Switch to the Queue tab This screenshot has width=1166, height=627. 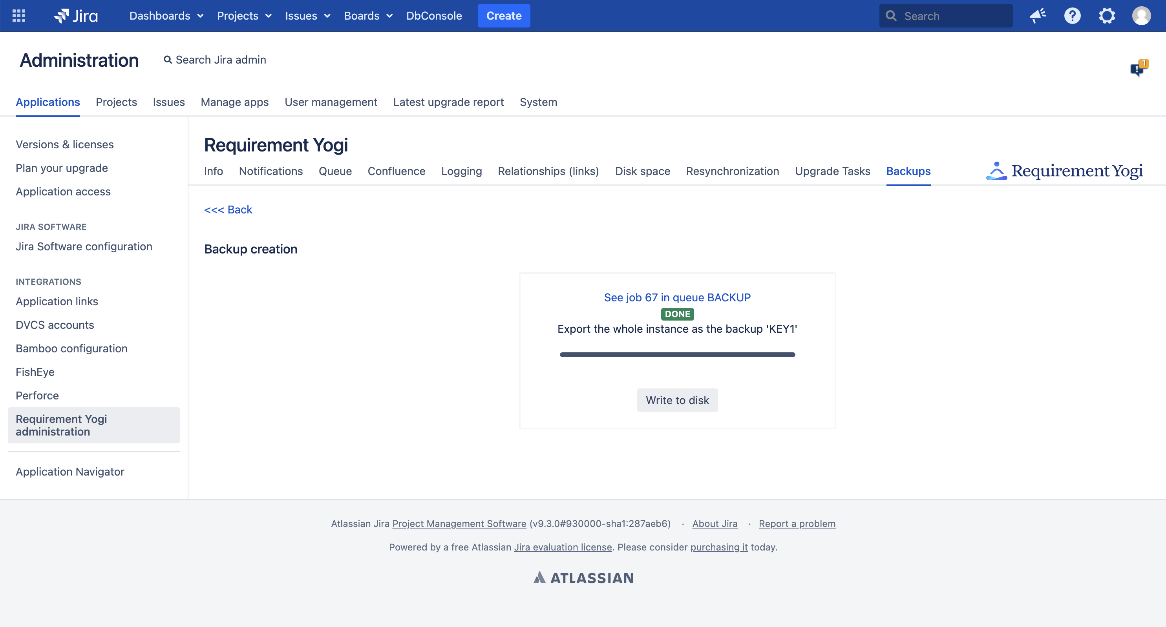[x=335, y=171]
